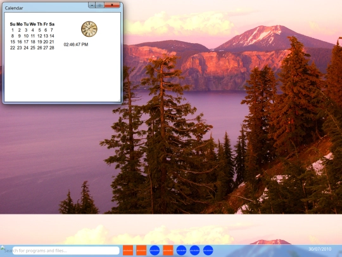Screen dimensions: 342x257
Task: Select day 13 in the calendar
Action: (46, 36)
